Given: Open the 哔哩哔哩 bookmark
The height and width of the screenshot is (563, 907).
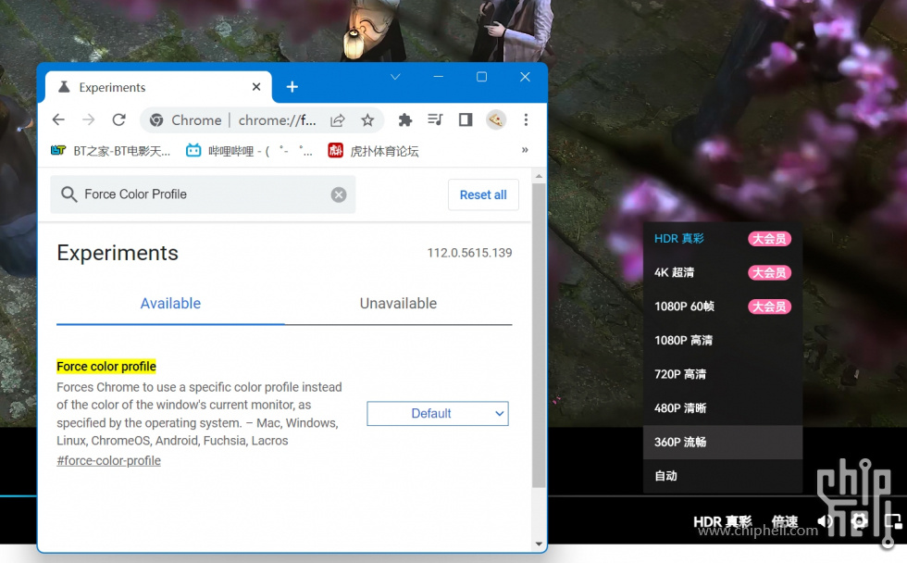Looking at the screenshot, I should click(249, 151).
